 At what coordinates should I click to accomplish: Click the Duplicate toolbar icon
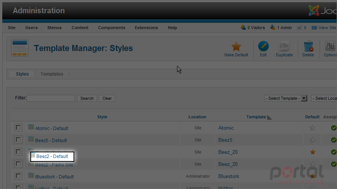(284, 46)
